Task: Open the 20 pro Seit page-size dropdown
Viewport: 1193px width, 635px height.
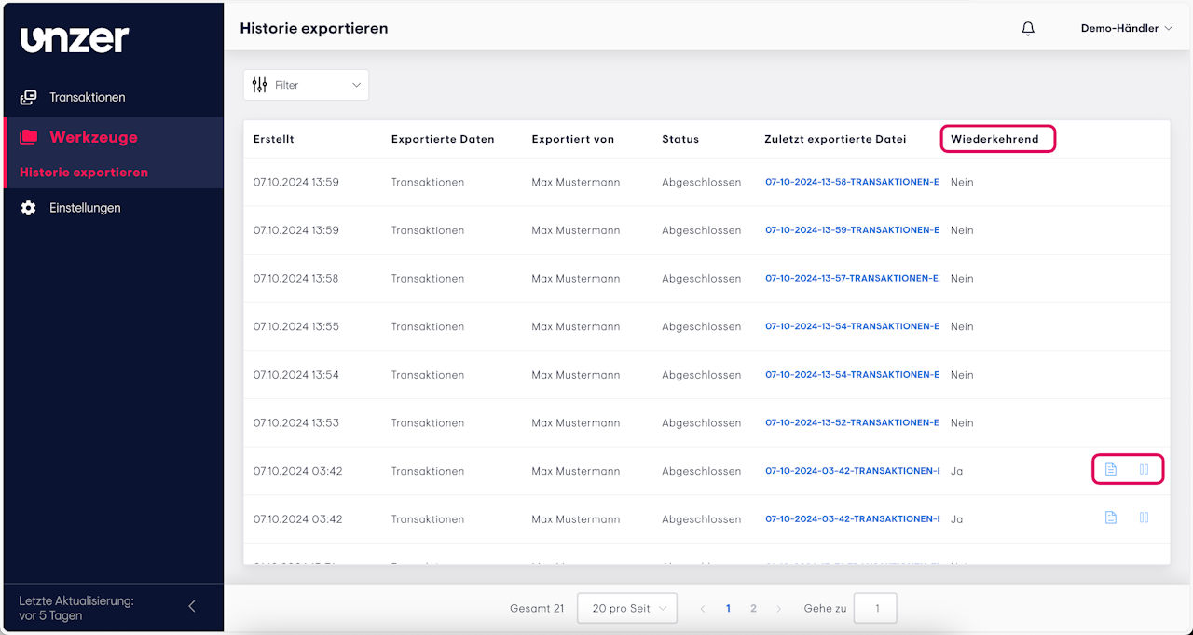Action: [x=627, y=609]
